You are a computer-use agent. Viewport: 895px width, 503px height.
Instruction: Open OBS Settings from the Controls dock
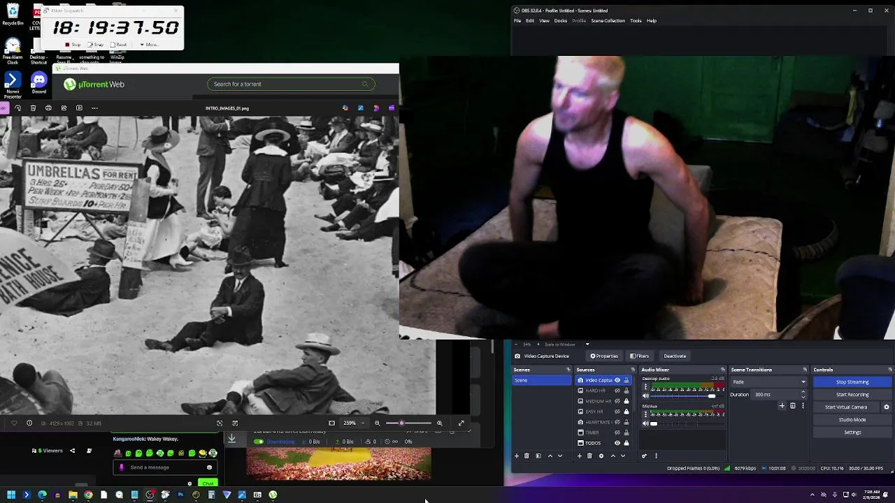852,432
